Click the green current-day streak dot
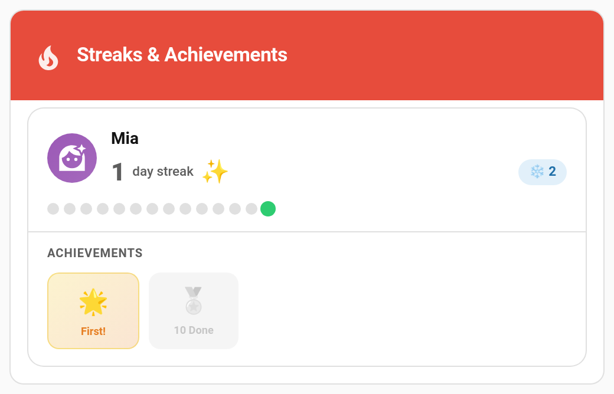This screenshot has width=614, height=394. point(268,209)
